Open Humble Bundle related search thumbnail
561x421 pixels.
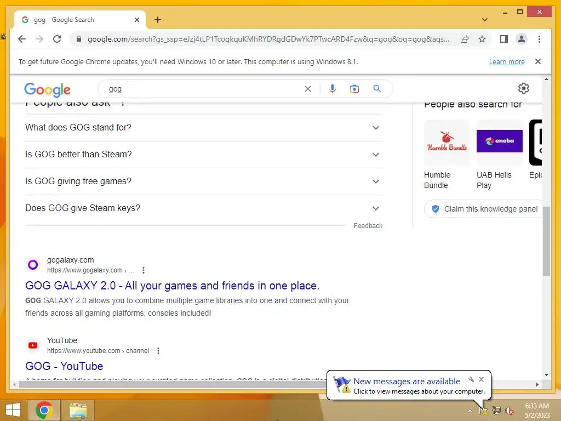coord(447,142)
